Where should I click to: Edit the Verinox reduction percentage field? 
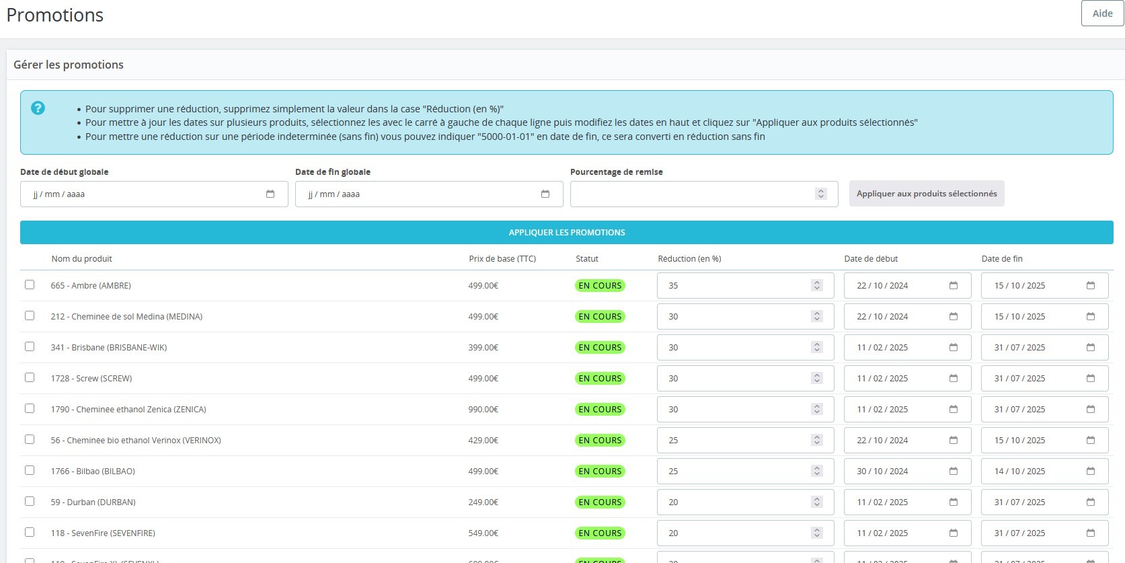tap(745, 440)
